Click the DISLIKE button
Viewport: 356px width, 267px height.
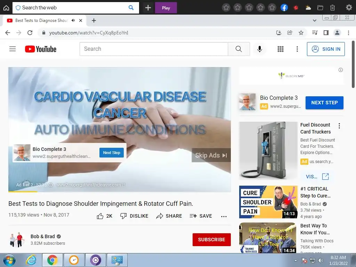[x=134, y=216]
